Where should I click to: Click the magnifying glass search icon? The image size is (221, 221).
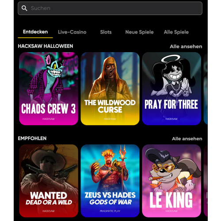pyautogui.click(x=24, y=8)
